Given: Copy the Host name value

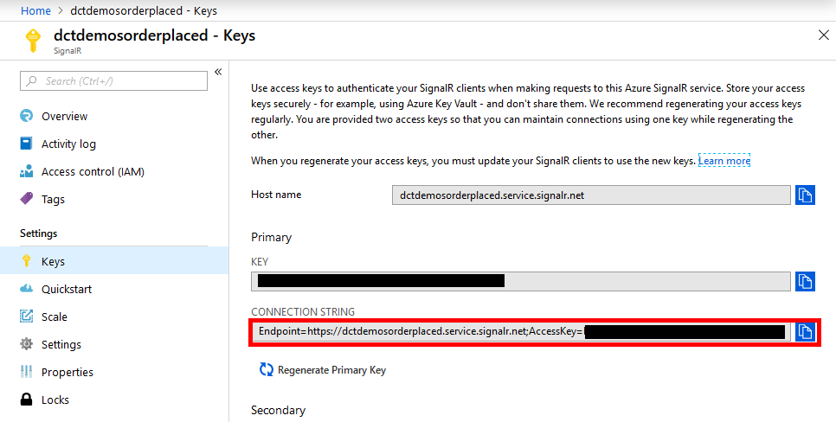Looking at the screenshot, I should pos(805,195).
